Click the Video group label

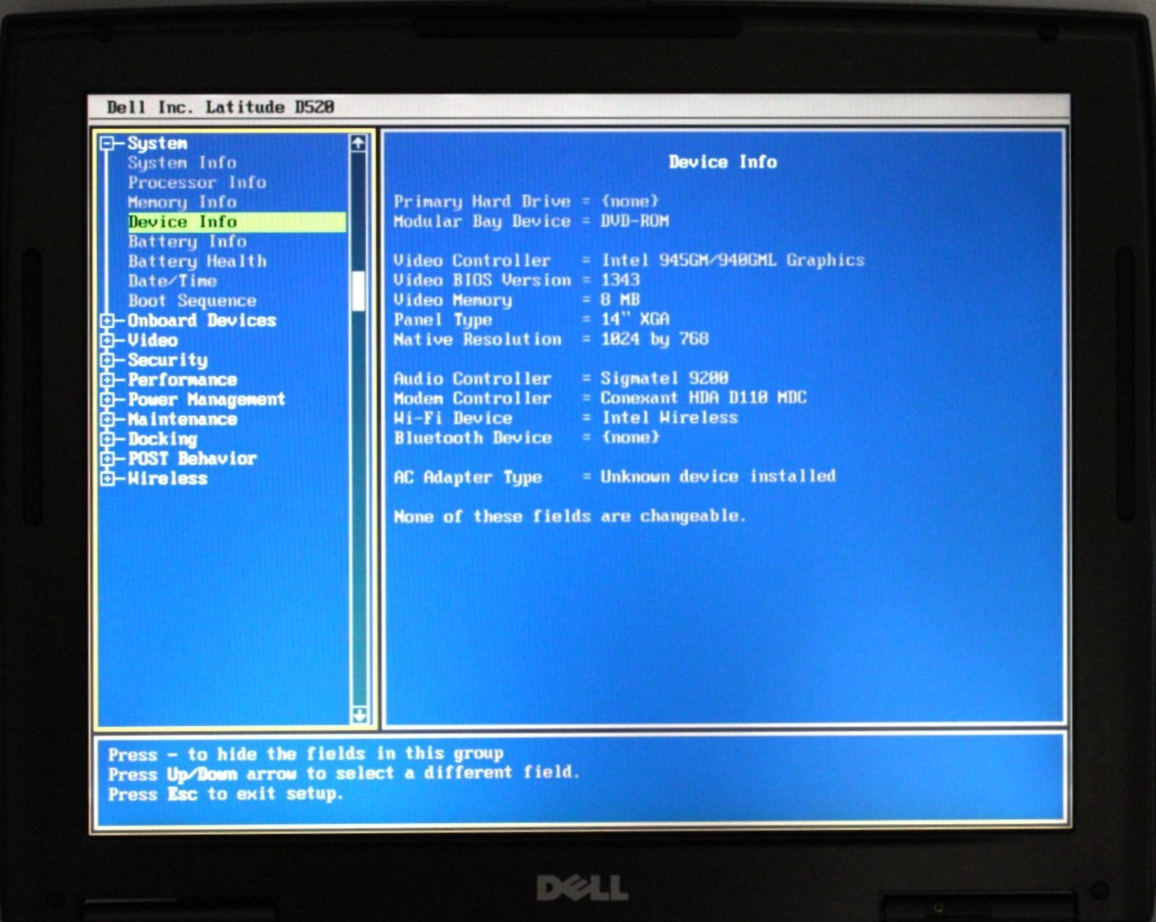coord(153,341)
